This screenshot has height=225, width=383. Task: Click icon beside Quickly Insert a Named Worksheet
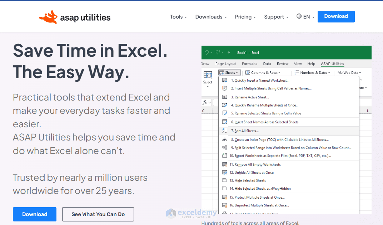click(x=224, y=80)
